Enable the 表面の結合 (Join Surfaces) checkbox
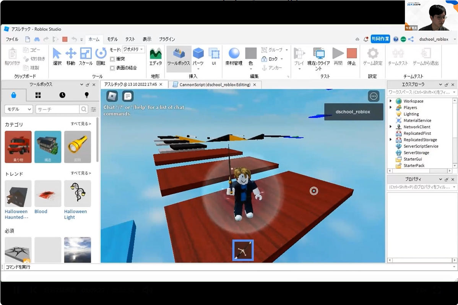 click(x=112, y=68)
